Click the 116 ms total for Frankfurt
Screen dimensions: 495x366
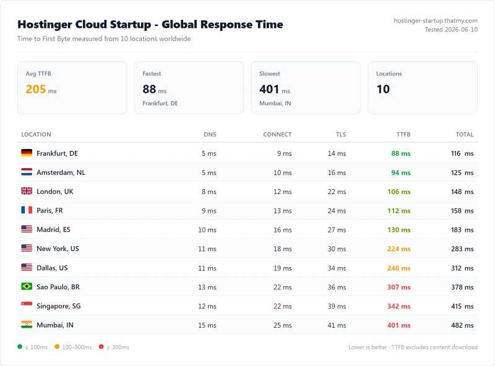[x=462, y=153]
